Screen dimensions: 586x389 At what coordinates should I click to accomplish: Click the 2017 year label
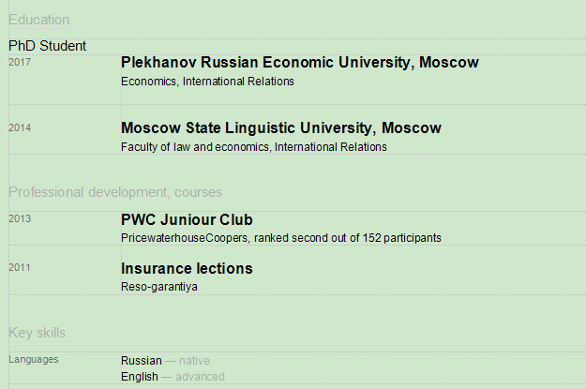tap(20, 62)
